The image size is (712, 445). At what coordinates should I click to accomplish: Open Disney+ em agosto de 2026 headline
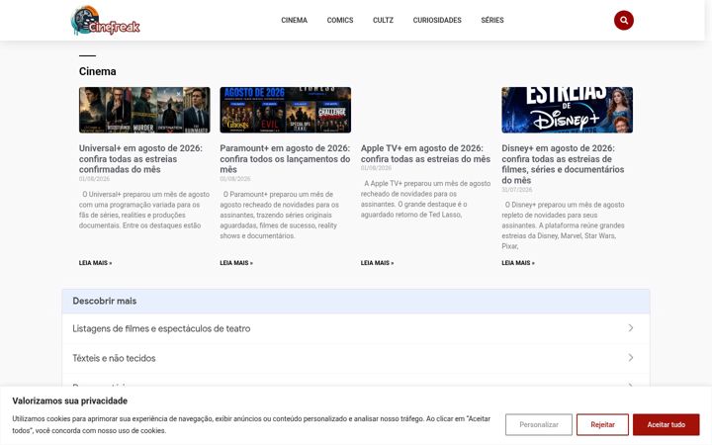563,164
